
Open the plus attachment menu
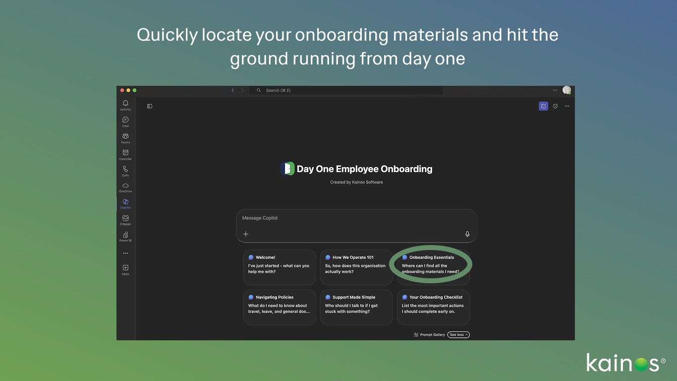pyautogui.click(x=246, y=234)
